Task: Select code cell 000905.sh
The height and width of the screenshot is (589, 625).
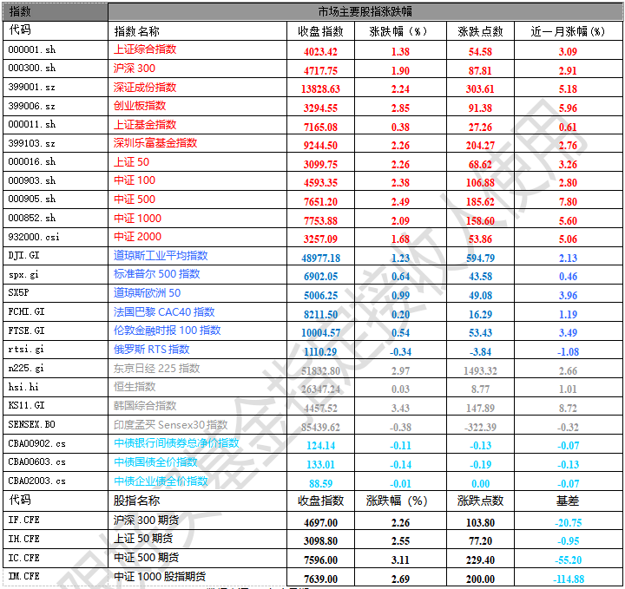Action: tap(31, 200)
